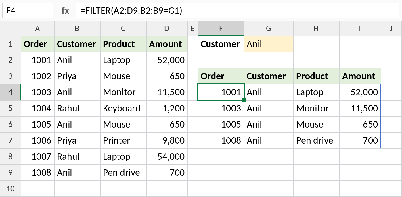Select column B header
This screenshot has height=197, width=402.
(77, 28)
